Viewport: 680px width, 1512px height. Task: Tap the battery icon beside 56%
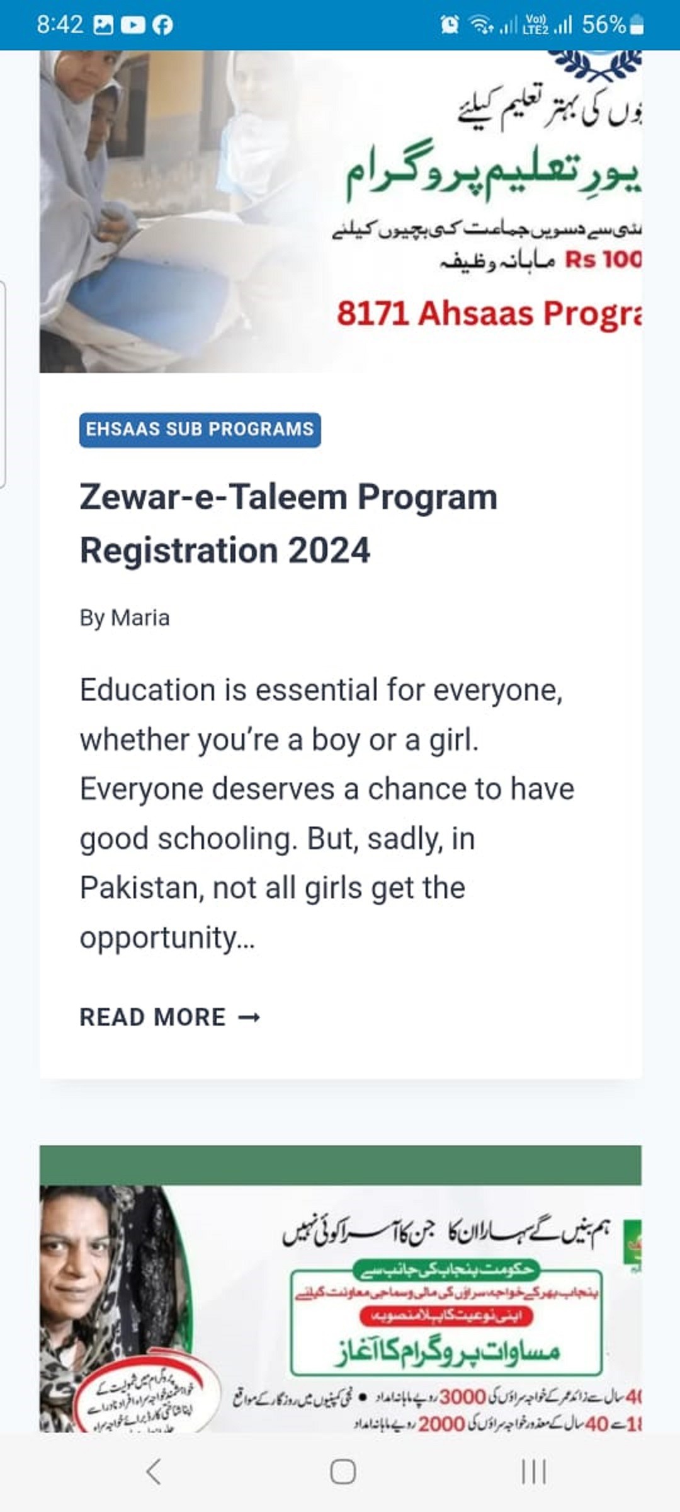tap(637, 25)
